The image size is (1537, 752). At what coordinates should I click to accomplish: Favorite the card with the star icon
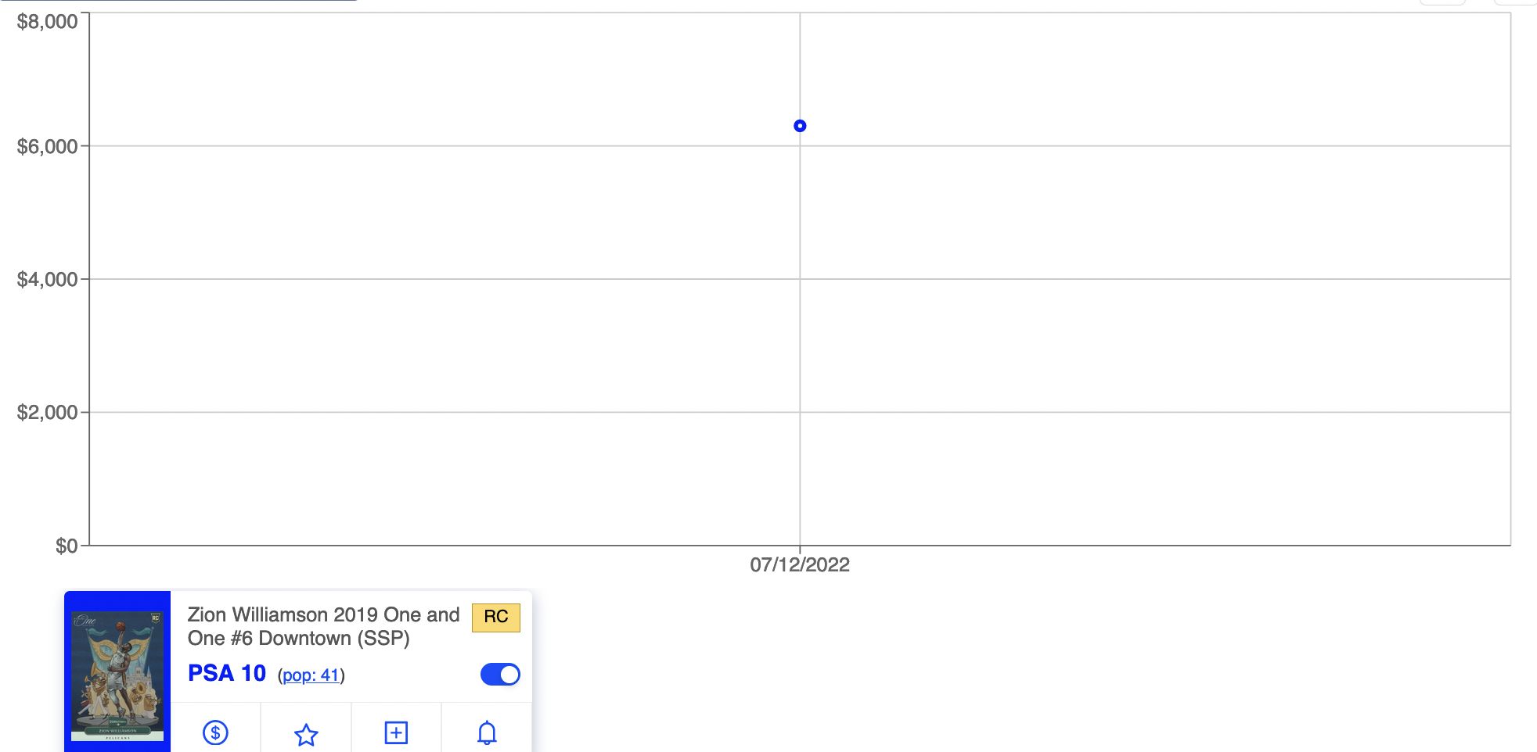[x=306, y=734]
